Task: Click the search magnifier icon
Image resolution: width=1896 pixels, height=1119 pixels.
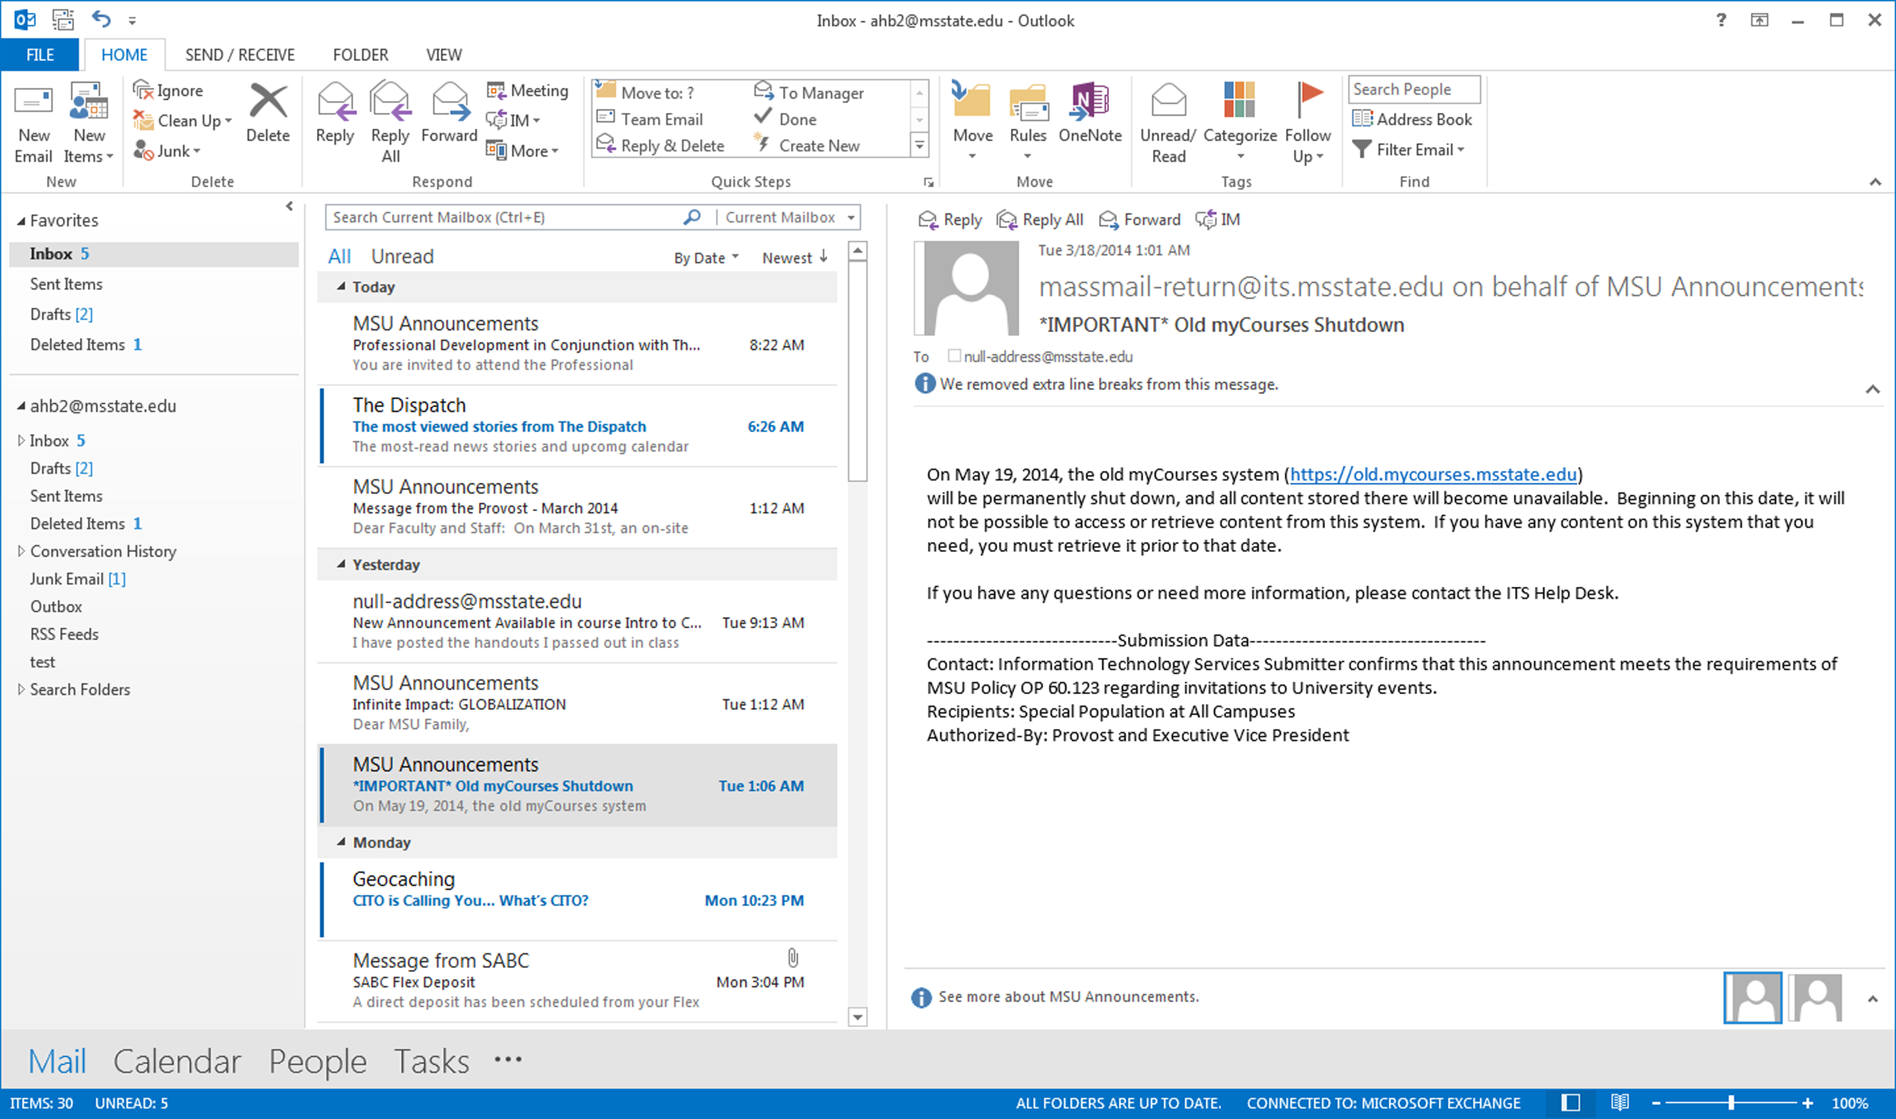Action: 692,217
